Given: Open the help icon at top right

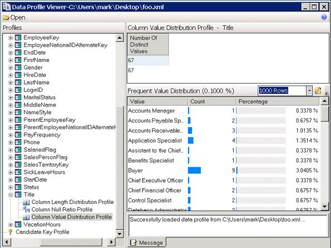Looking at the screenshot, I should point(324,17).
